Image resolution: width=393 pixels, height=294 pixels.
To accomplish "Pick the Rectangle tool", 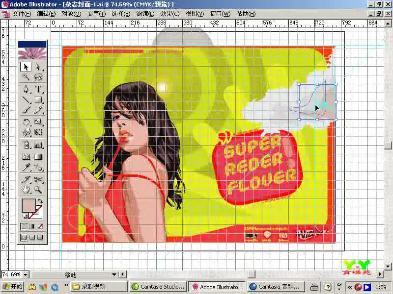I will point(38,99).
